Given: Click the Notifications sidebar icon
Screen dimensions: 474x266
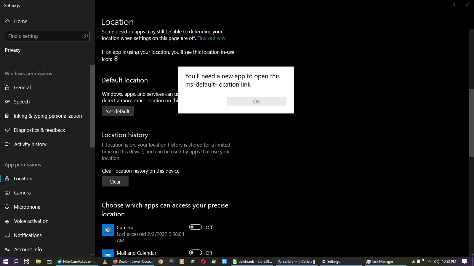Looking at the screenshot, I should point(7,235).
